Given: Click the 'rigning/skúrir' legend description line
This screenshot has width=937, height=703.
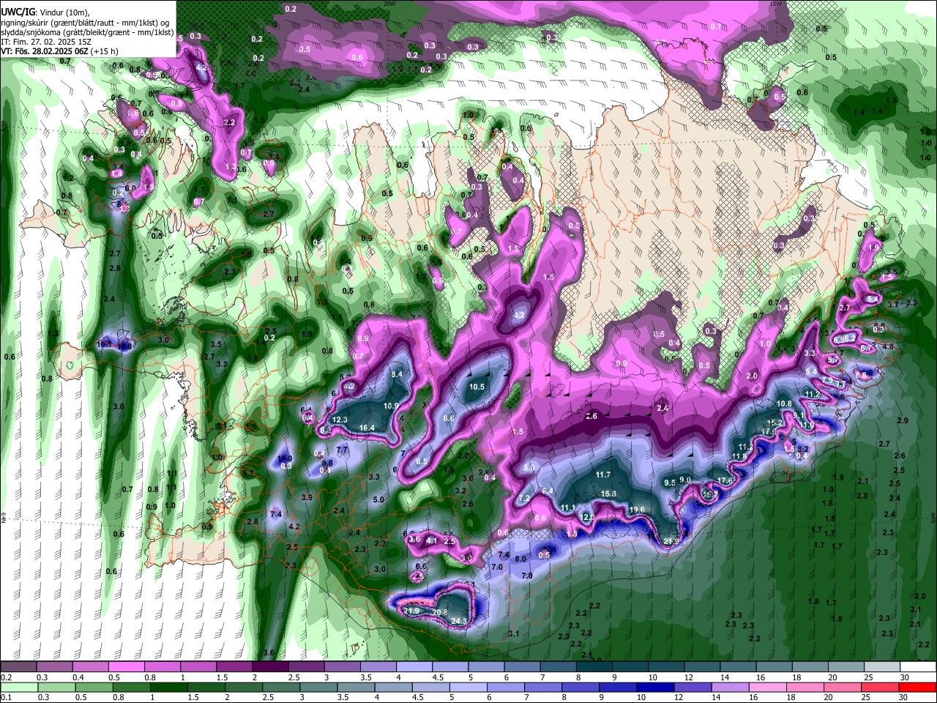Looking at the screenshot, I should tap(86, 23).
